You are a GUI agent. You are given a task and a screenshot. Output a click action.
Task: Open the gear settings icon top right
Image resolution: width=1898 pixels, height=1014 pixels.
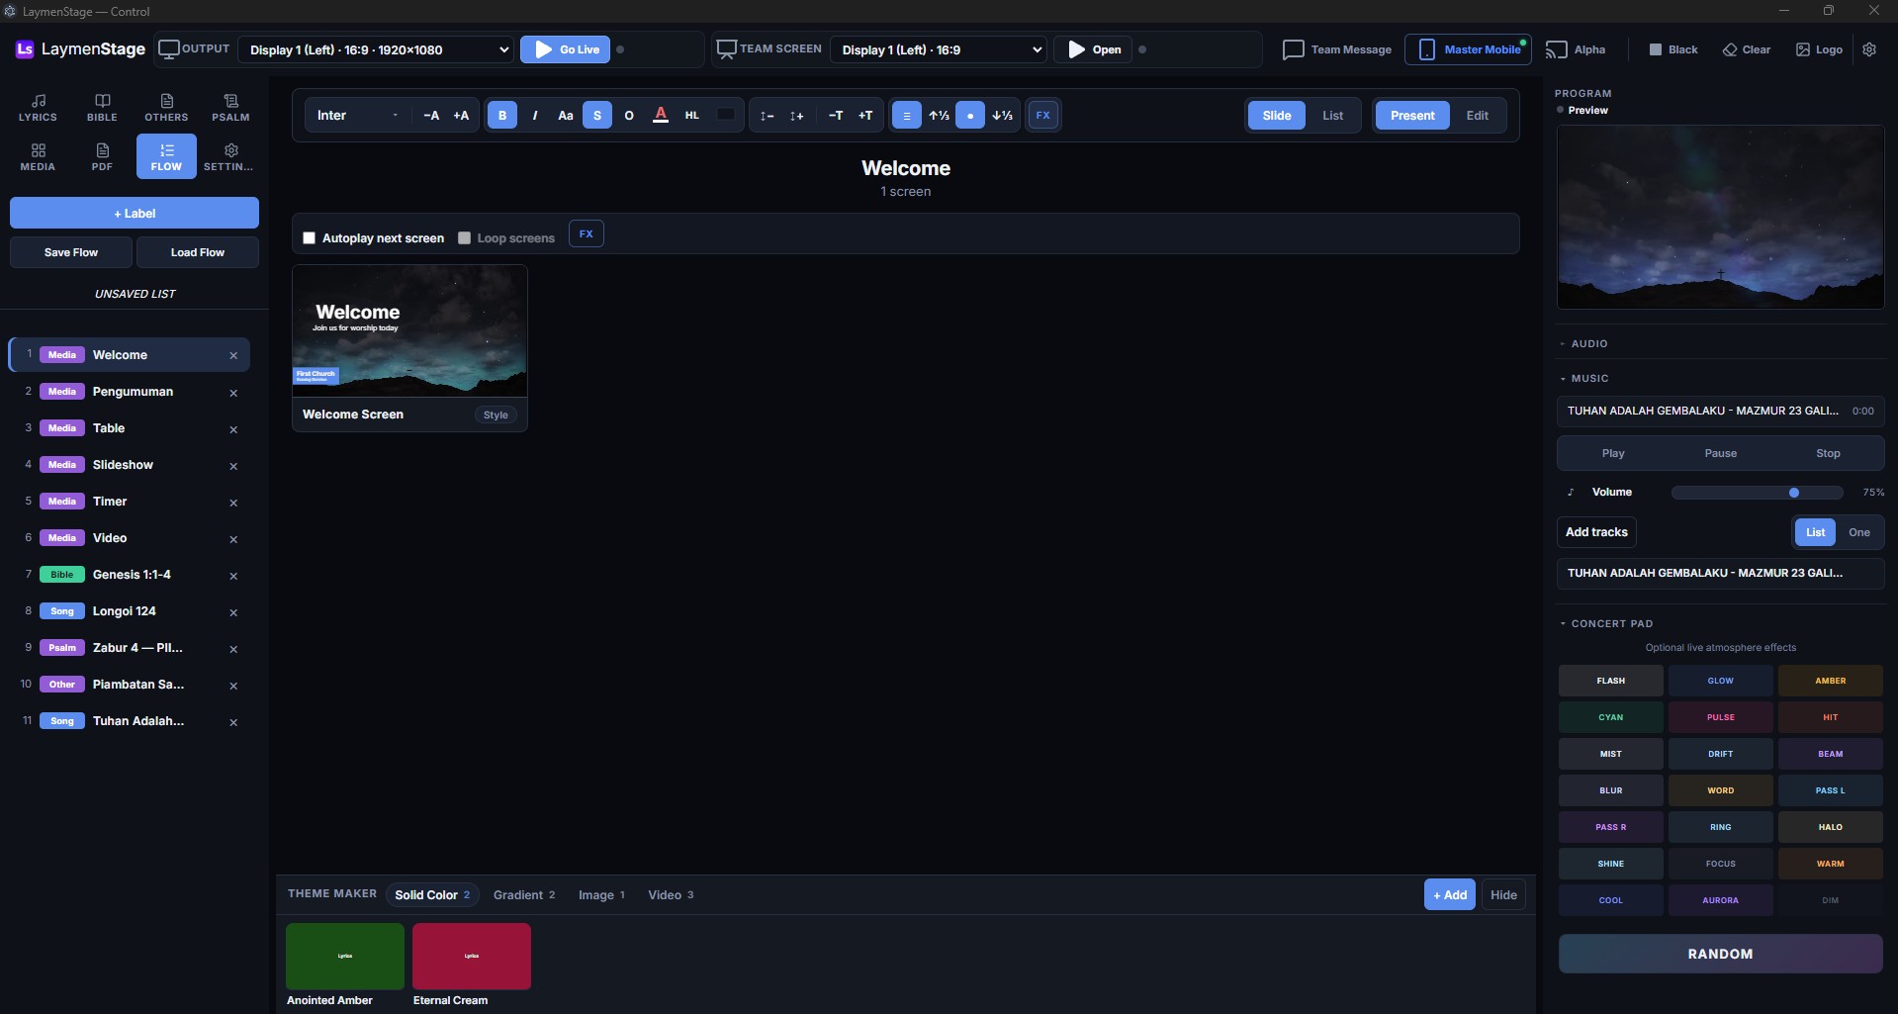tap(1868, 49)
